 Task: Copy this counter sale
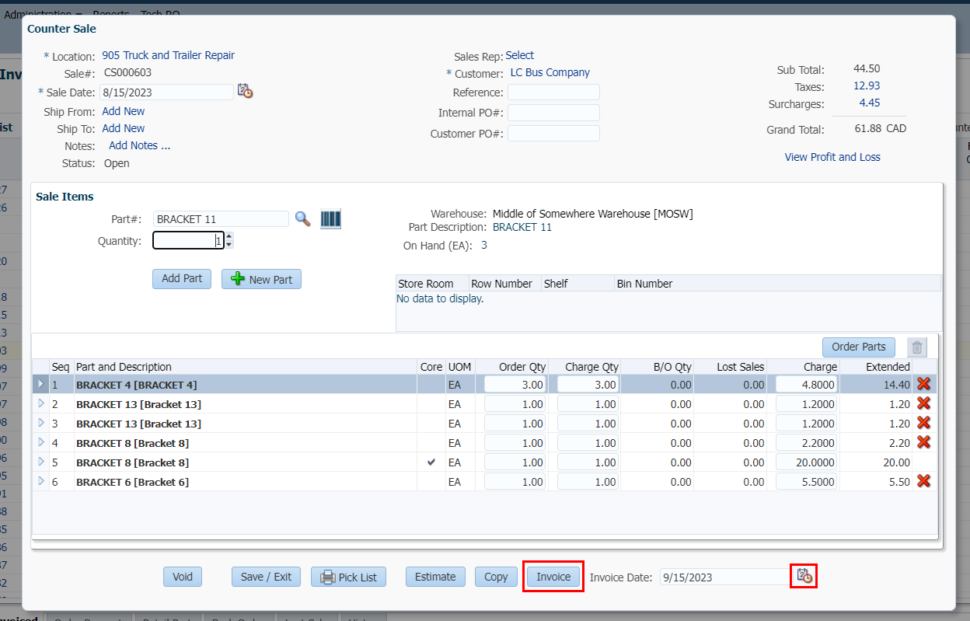496,577
